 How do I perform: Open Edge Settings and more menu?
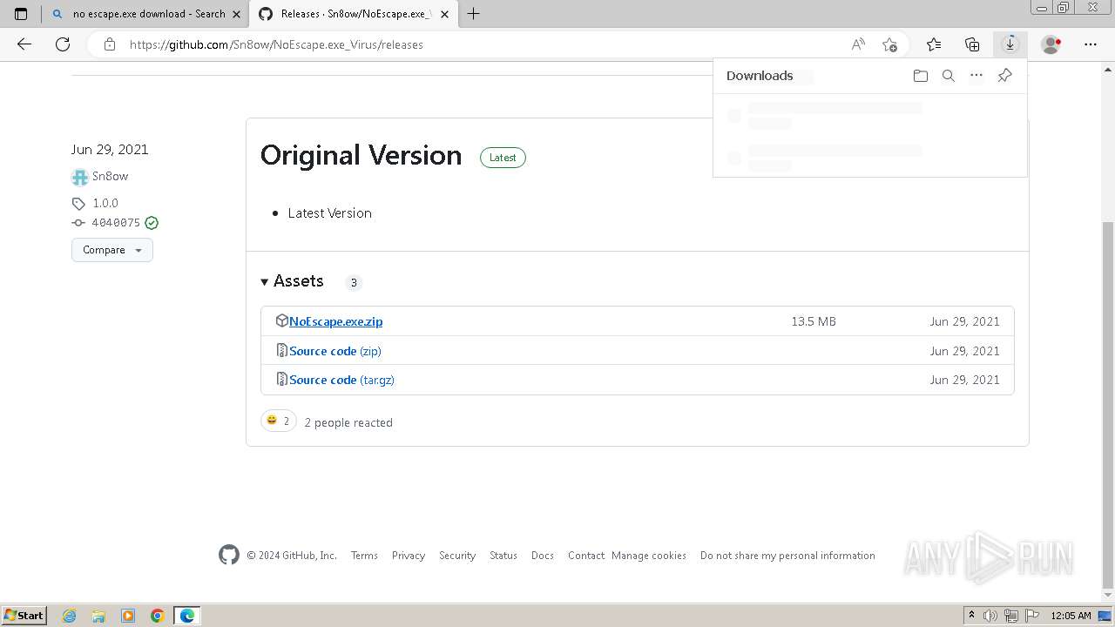(x=1091, y=44)
